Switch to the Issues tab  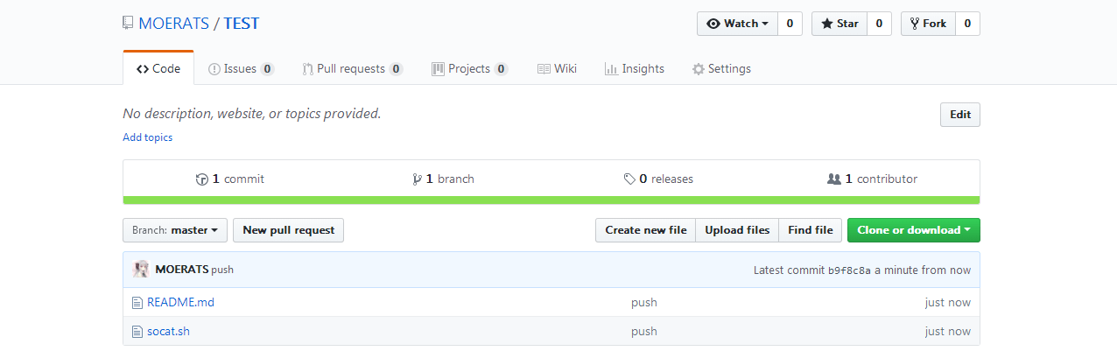(242, 68)
